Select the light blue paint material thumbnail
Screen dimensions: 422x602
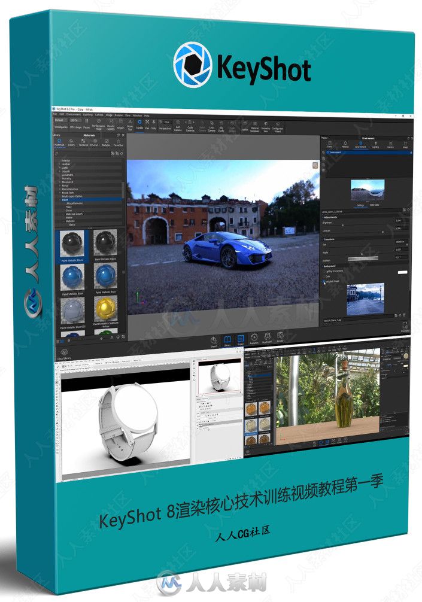[72, 312]
